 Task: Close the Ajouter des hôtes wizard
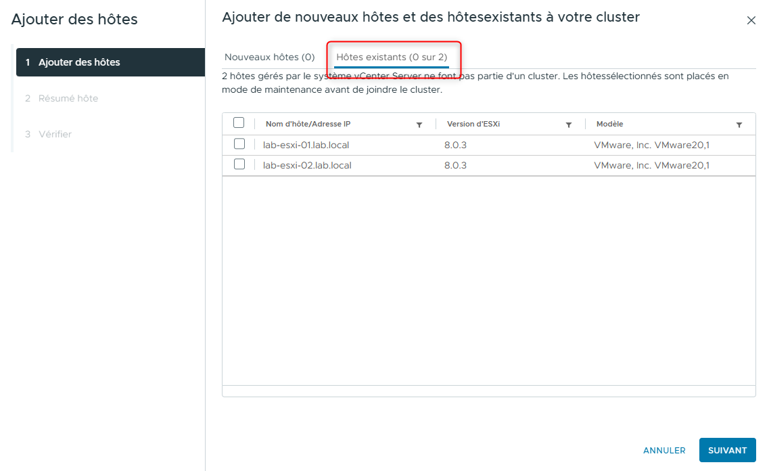(751, 20)
